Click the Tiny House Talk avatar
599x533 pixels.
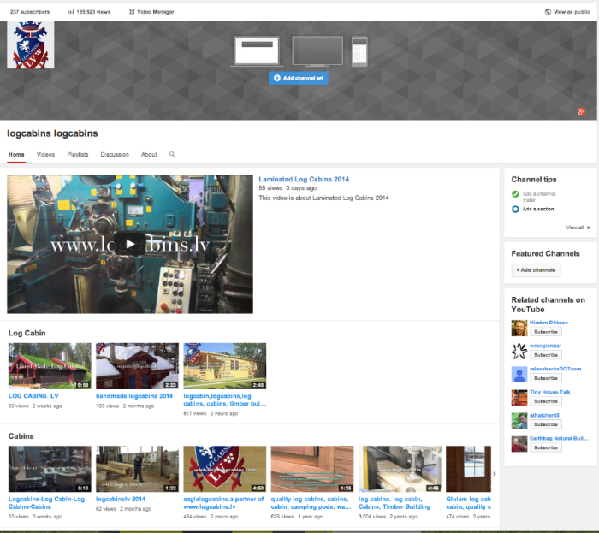pyautogui.click(x=519, y=398)
